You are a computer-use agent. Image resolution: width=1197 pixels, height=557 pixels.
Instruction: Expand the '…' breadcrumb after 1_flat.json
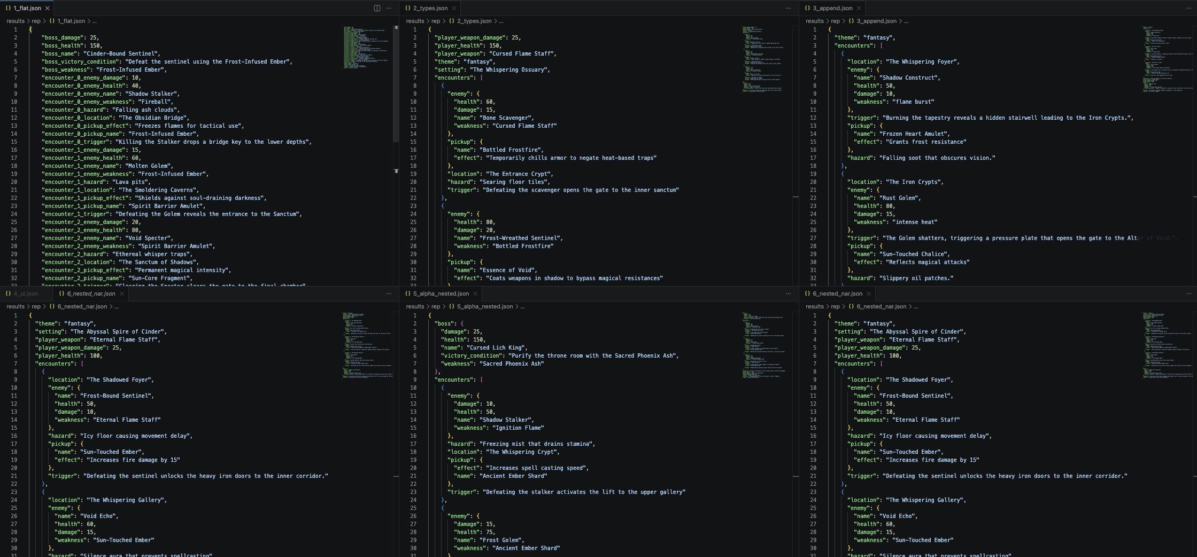pos(95,21)
